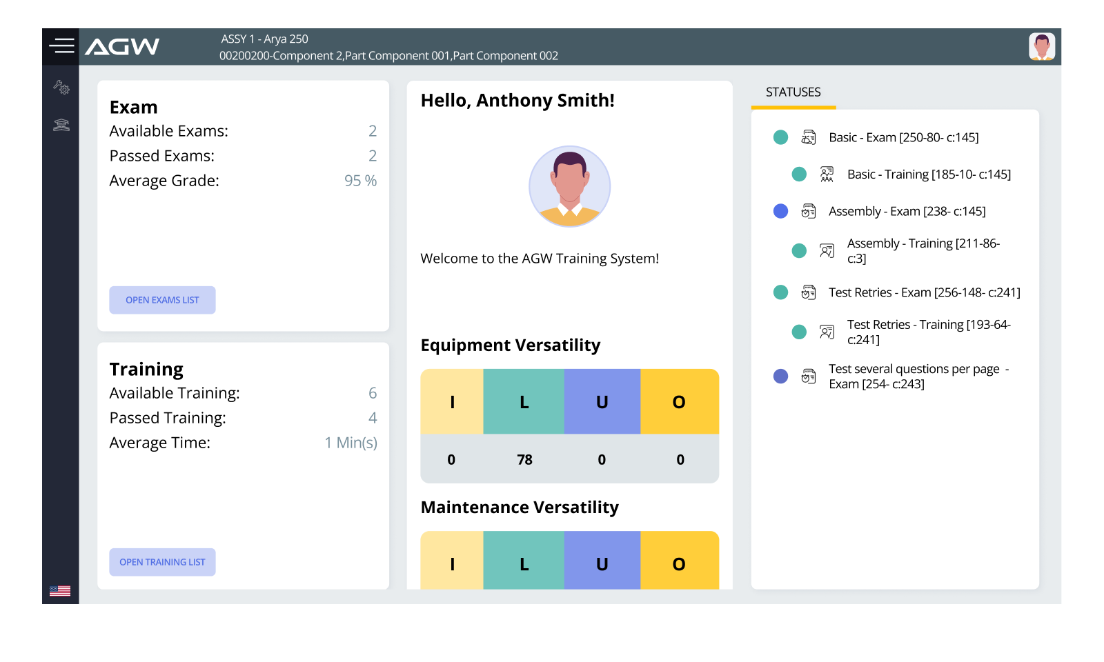Click the Passed Training count 4
Image resolution: width=1104 pixels, height=662 pixels.
coord(373,418)
